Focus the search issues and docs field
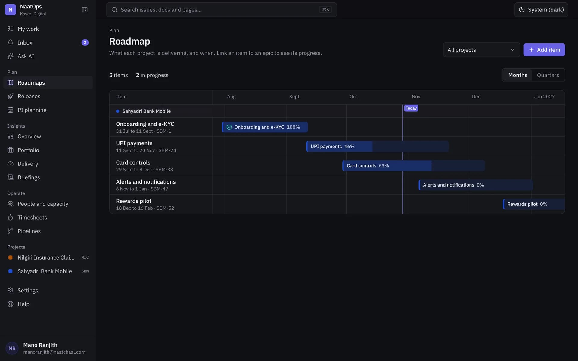 pos(221,10)
